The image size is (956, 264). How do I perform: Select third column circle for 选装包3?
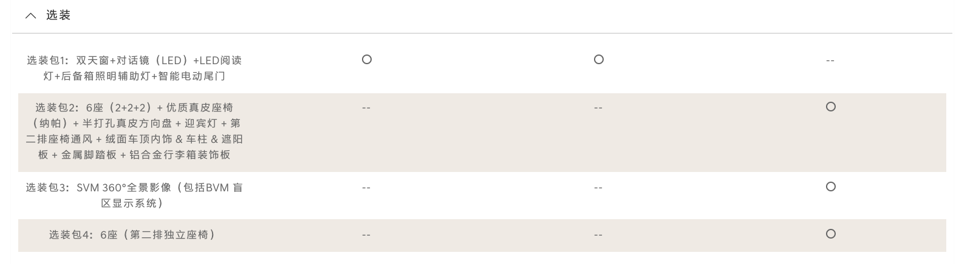point(830,186)
